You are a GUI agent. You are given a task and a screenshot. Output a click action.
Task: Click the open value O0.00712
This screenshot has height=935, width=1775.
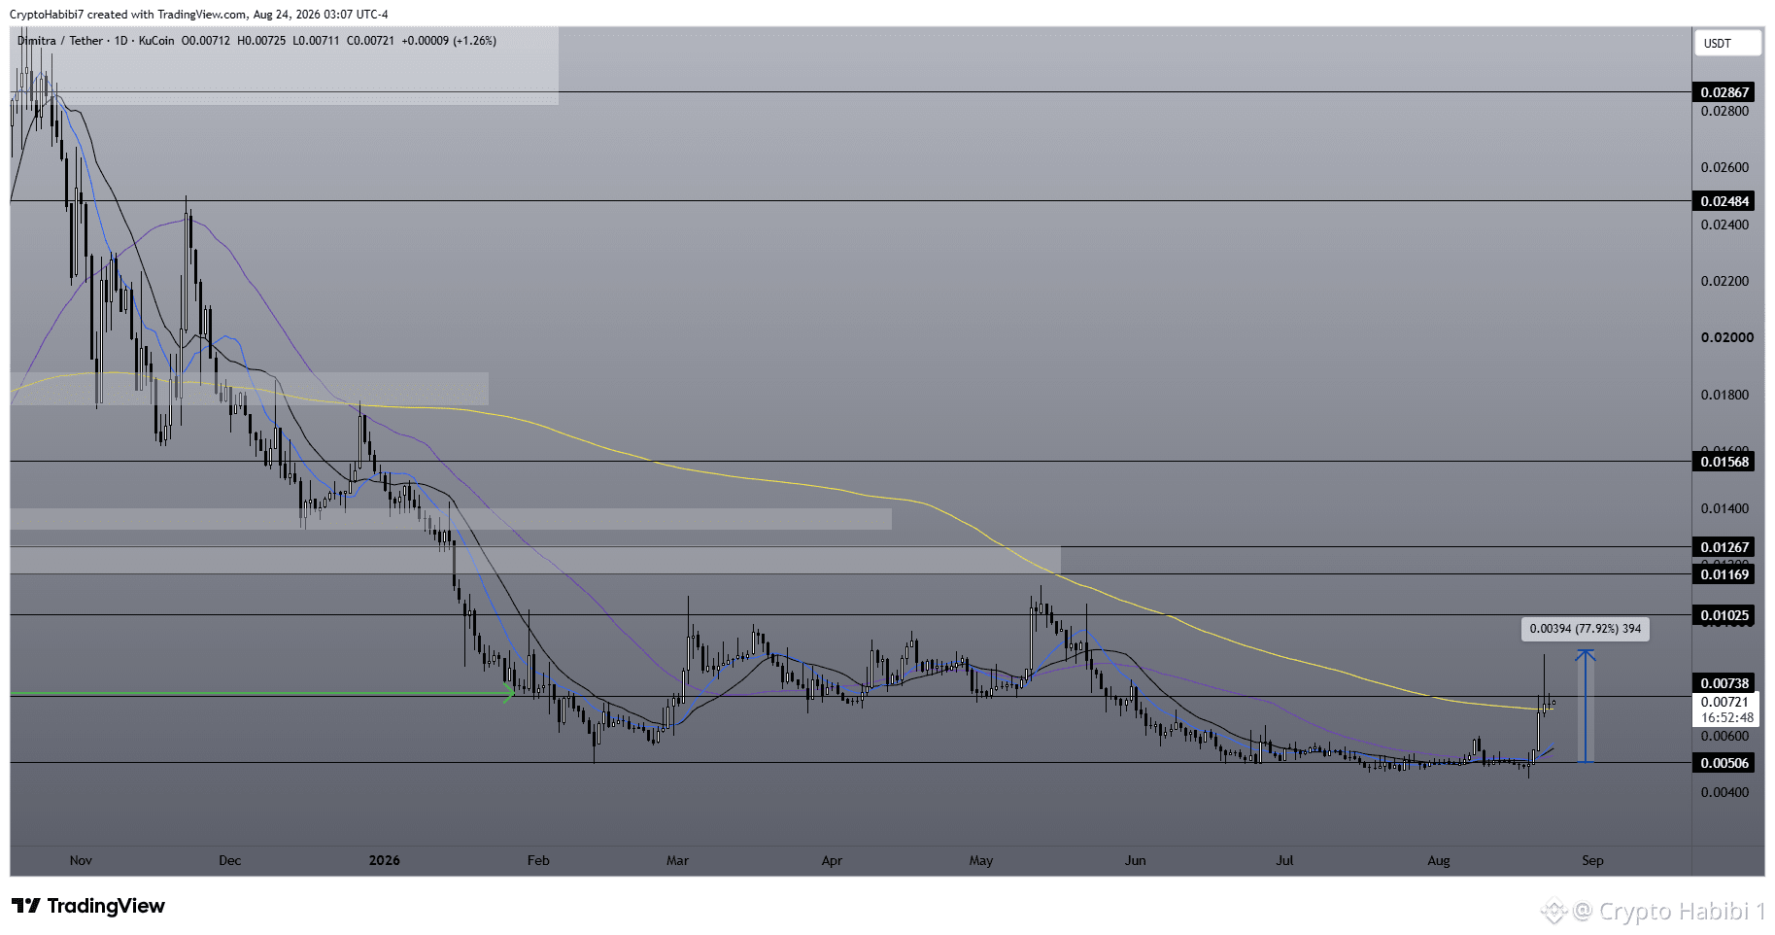(206, 41)
